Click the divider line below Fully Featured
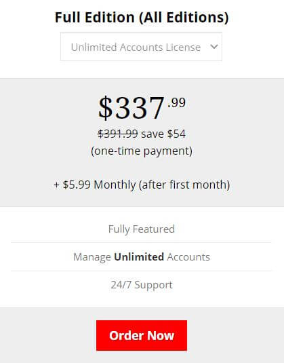This screenshot has height=363, width=284. [x=141, y=243]
